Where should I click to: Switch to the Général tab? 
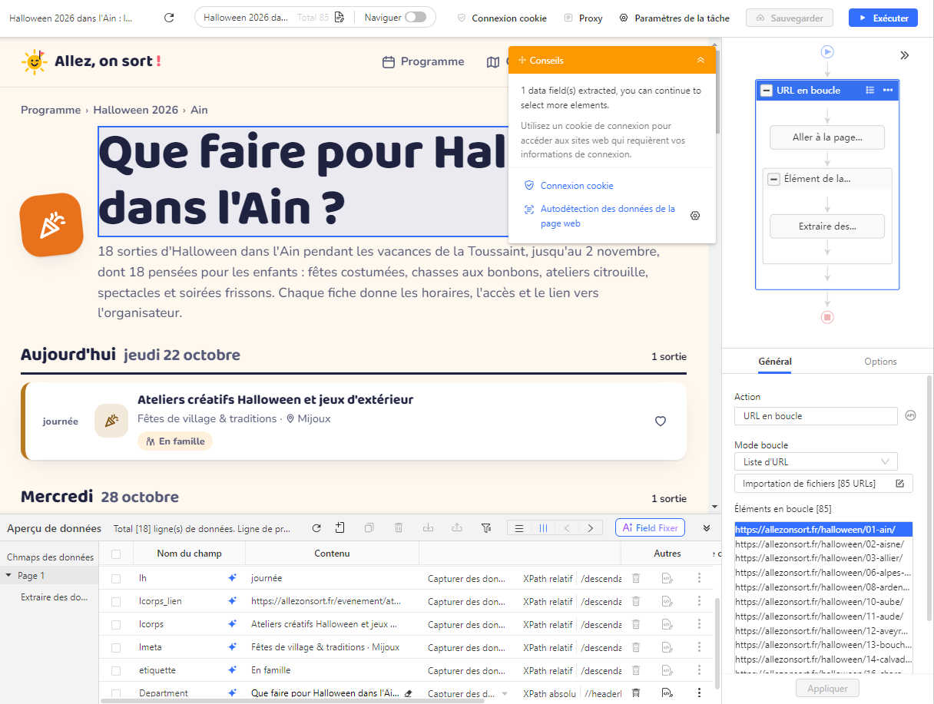pyautogui.click(x=774, y=362)
